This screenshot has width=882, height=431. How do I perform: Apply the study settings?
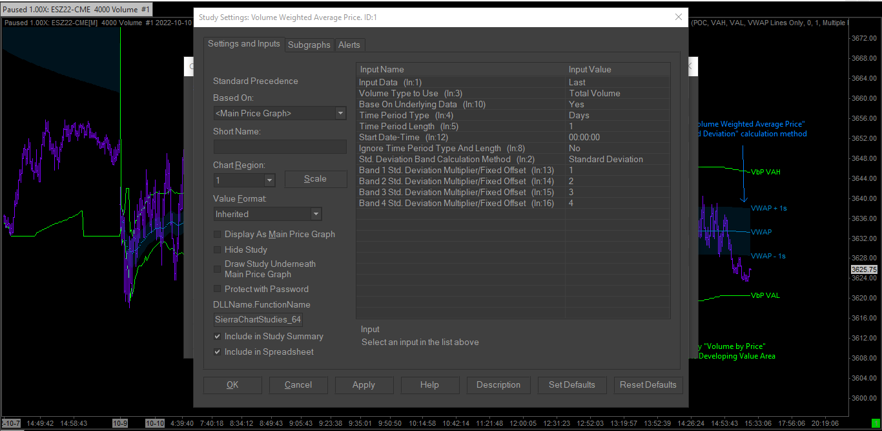364,385
